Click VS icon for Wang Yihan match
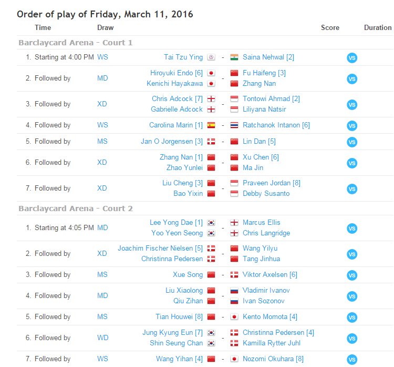This screenshot has height=367, width=394. click(x=352, y=360)
